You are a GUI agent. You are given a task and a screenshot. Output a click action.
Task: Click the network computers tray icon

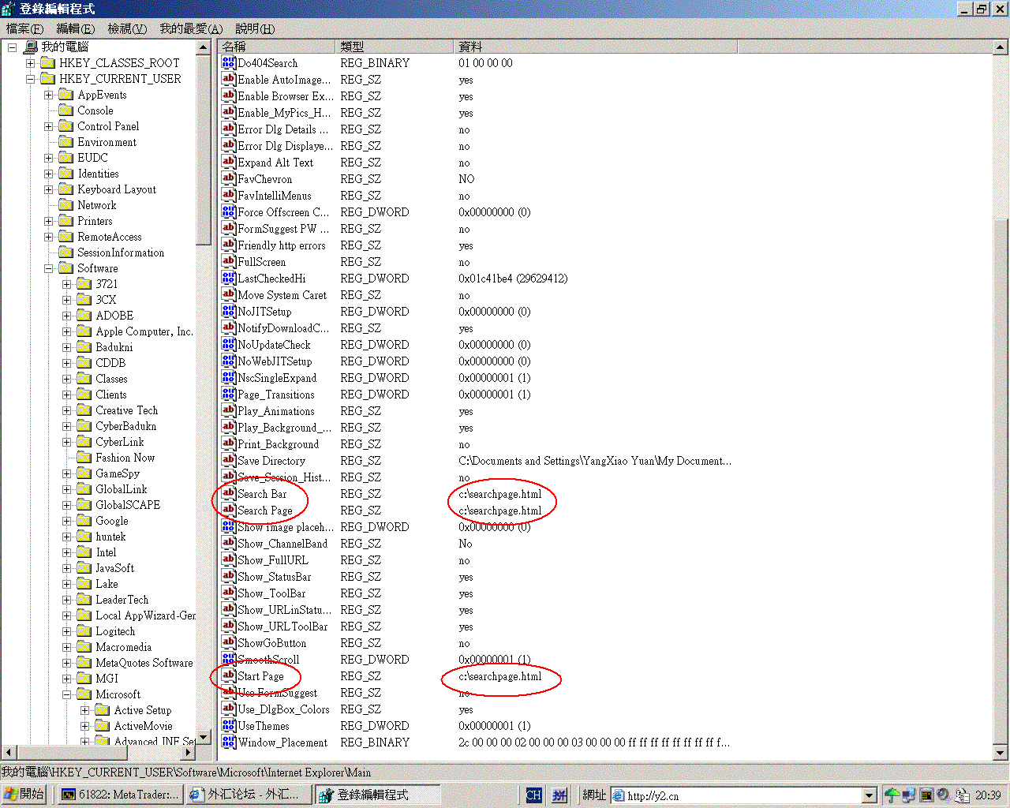click(x=909, y=795)
